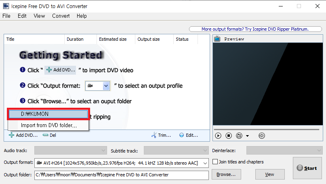The image size is (326, 184).
Task: Open the View menu
Action: (x=39, y=16)
